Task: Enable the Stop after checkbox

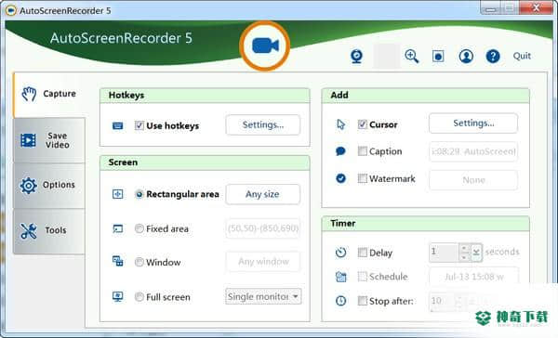Action: (x=363, y=301)
